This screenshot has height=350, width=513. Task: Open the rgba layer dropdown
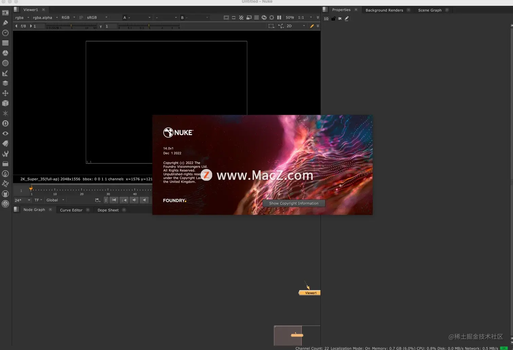coord(22,18)
